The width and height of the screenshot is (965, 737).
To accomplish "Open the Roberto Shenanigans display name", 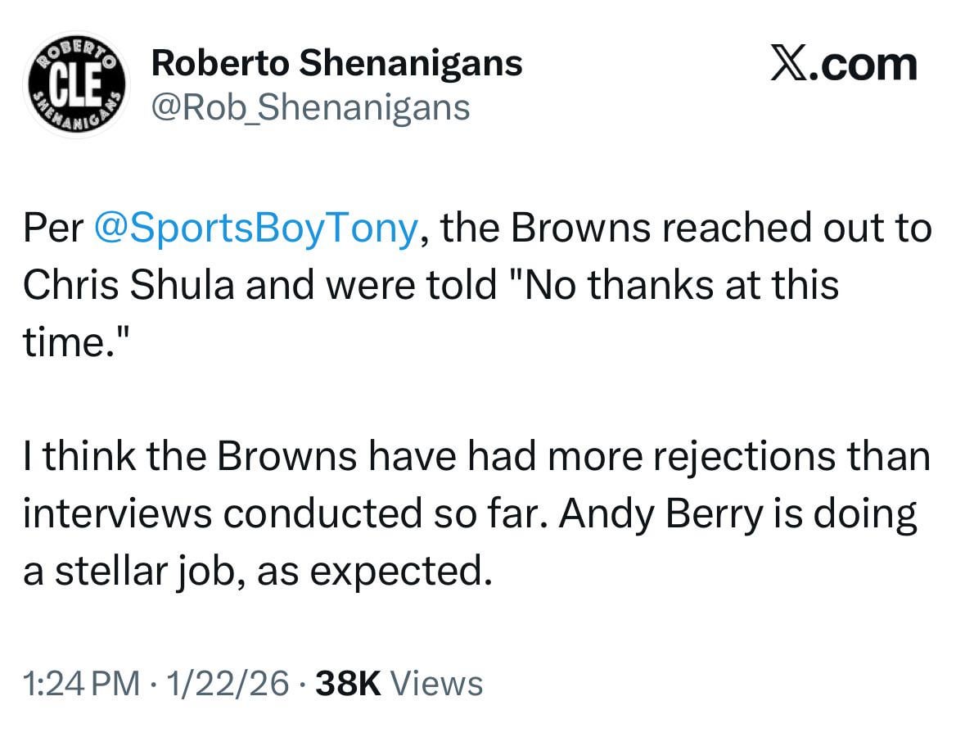I will point(337,64).
